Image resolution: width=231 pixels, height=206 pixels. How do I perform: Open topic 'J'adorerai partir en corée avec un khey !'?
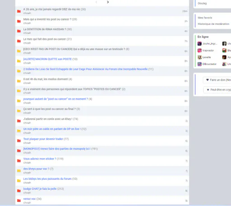point(48,119)
